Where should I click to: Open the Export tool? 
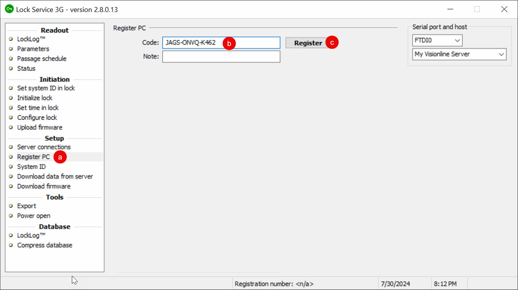click(x=26, y=206)
